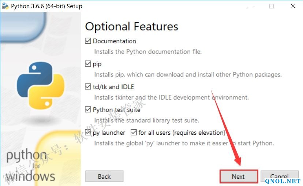Click the disabled maximize window button

tap(272, 6)
